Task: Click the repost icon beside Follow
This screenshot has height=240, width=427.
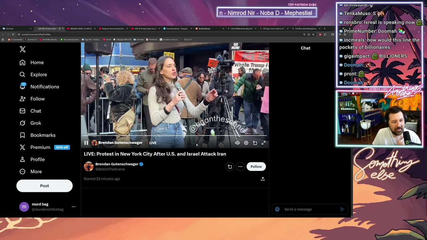Action: tap(230, 167)
